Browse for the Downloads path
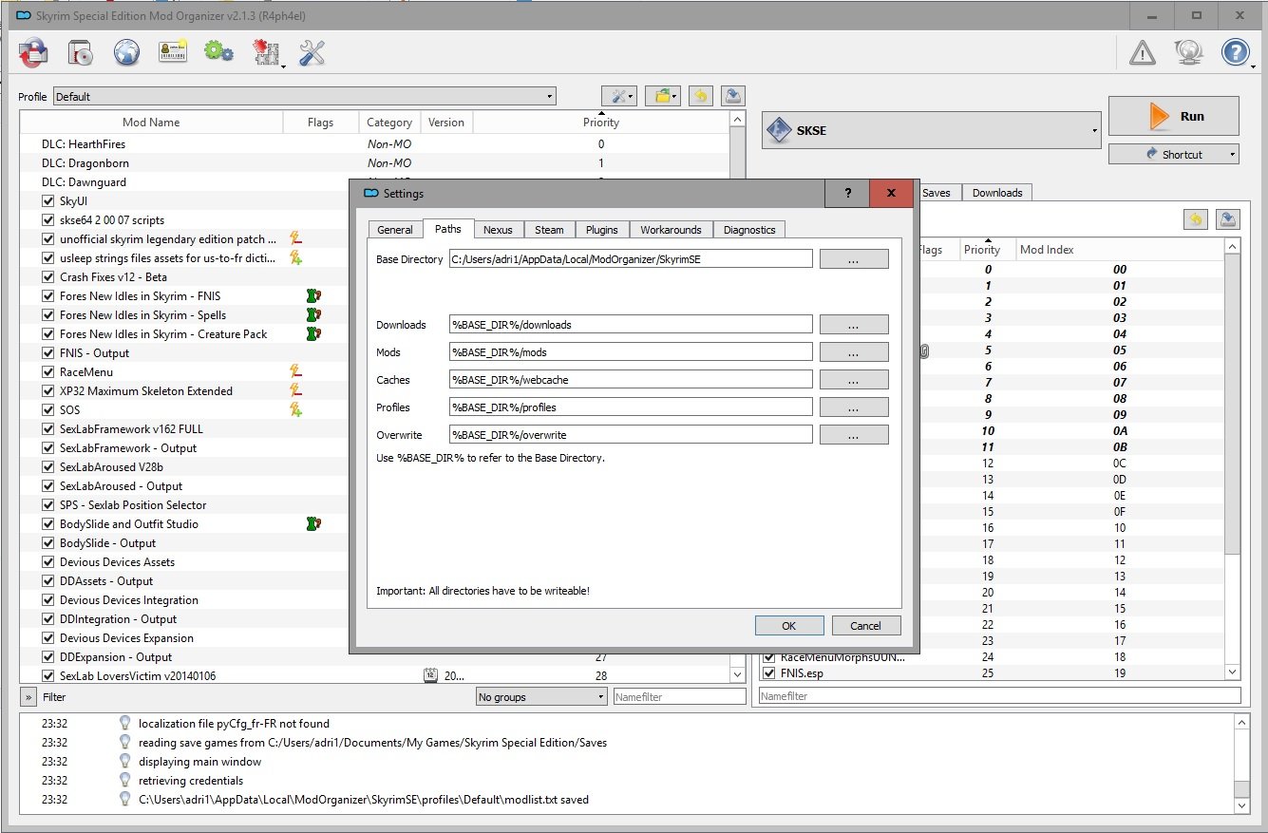 point(854,325)
